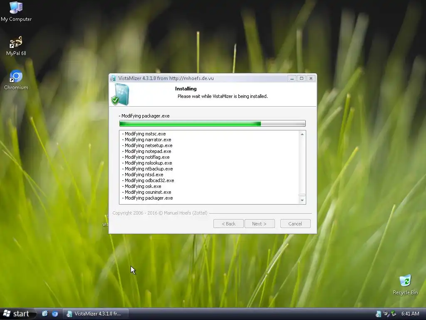Click the Back button
The image size is (426, 320).
tap(228, 224)
